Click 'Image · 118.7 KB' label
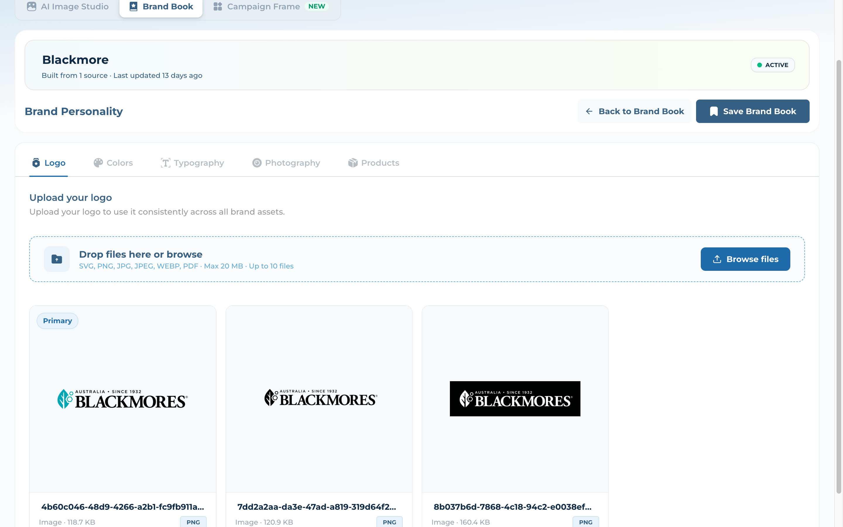 point(67,522)
